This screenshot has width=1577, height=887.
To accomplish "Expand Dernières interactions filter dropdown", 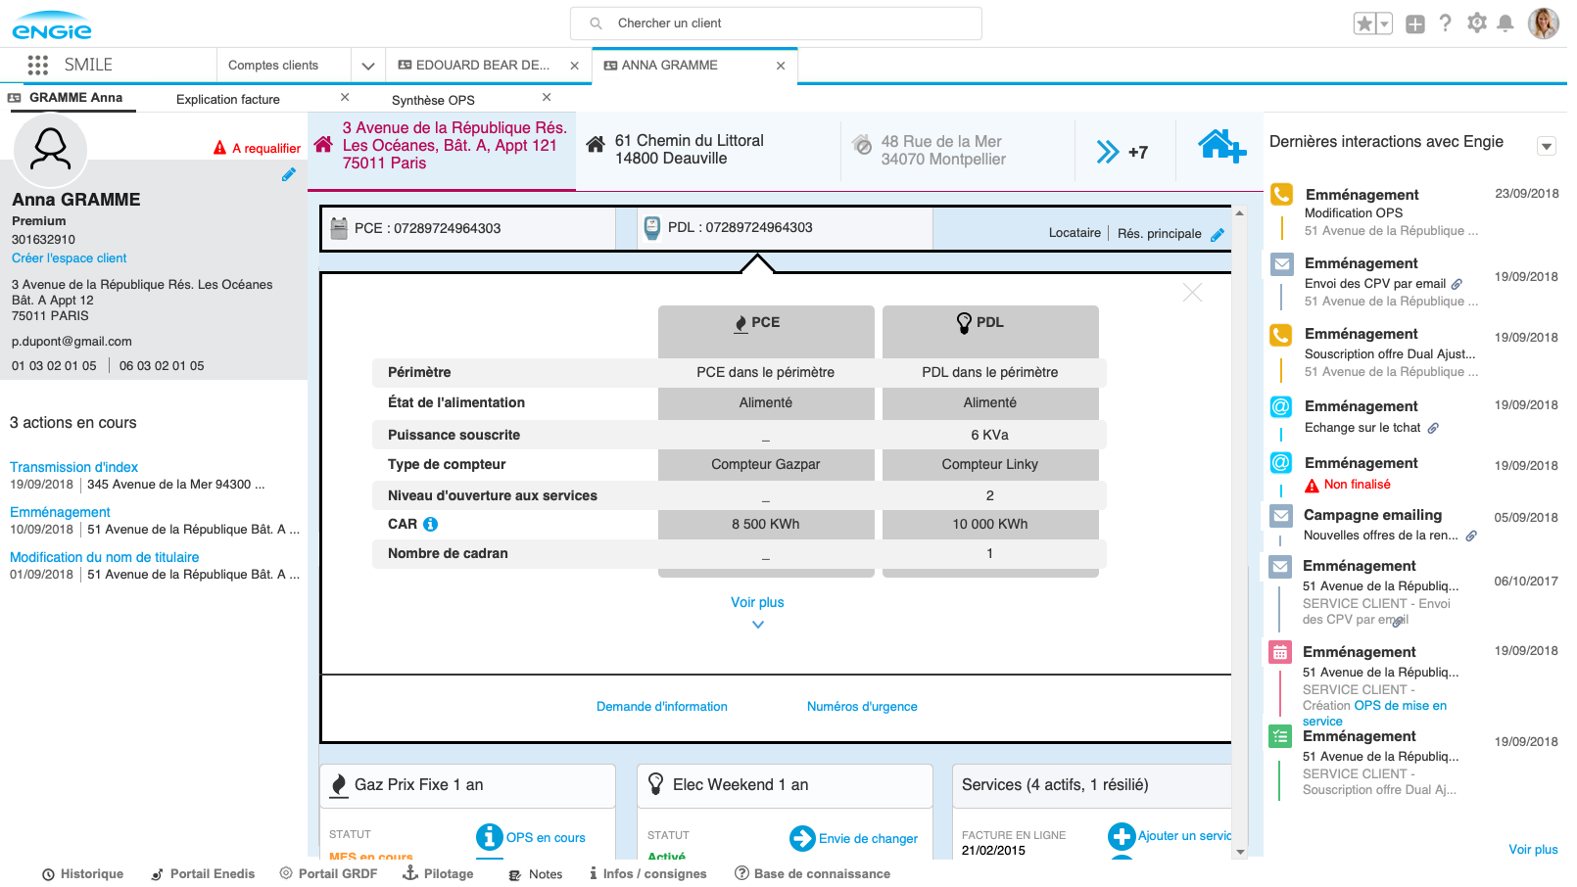I will 1547,147.
